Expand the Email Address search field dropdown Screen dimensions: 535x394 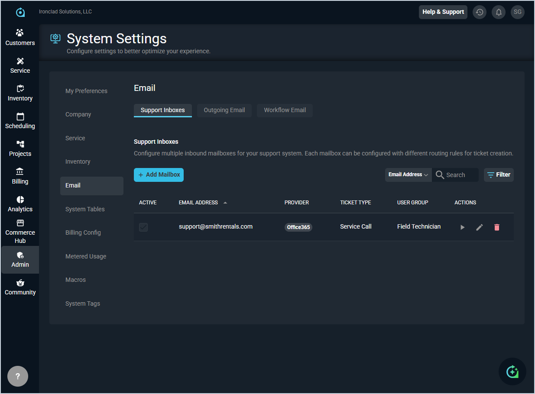(x=408, y=175)
